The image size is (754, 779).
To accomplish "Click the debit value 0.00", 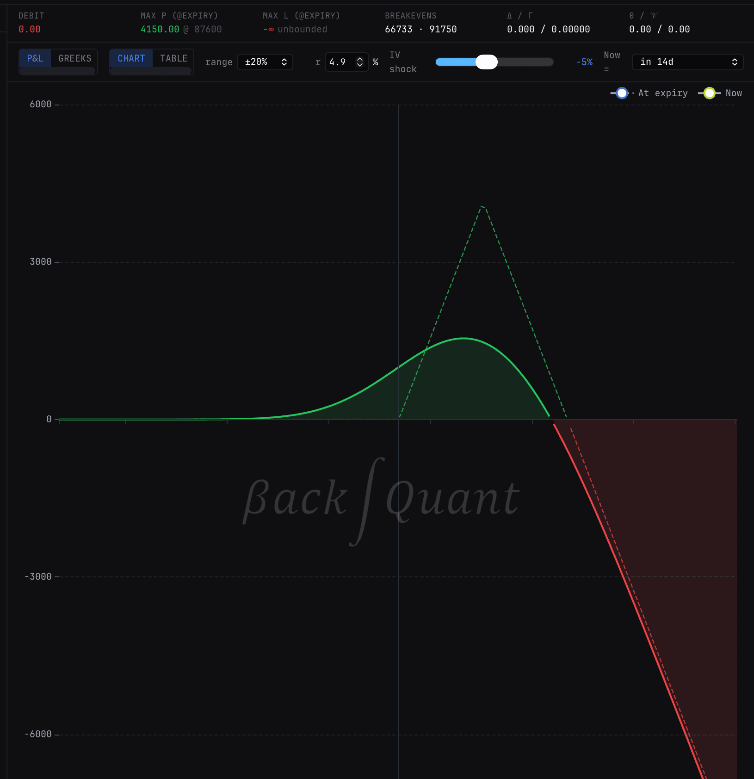I will coord(30,29).
